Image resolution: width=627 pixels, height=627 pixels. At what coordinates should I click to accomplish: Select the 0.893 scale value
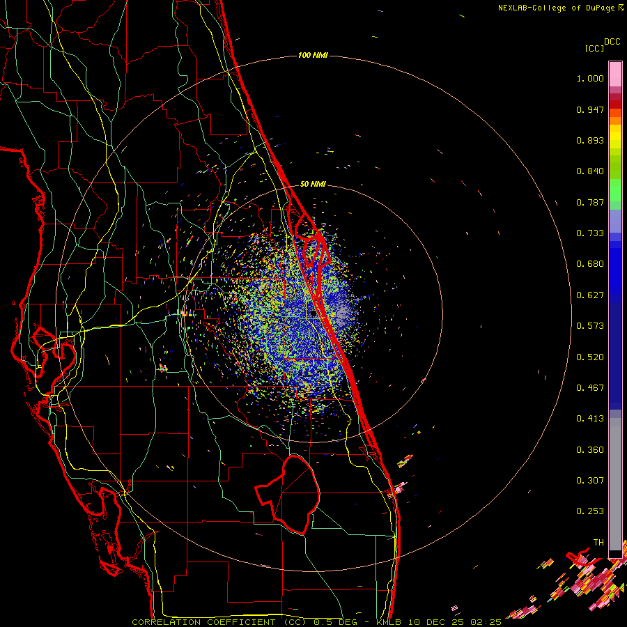click(590, 140)
